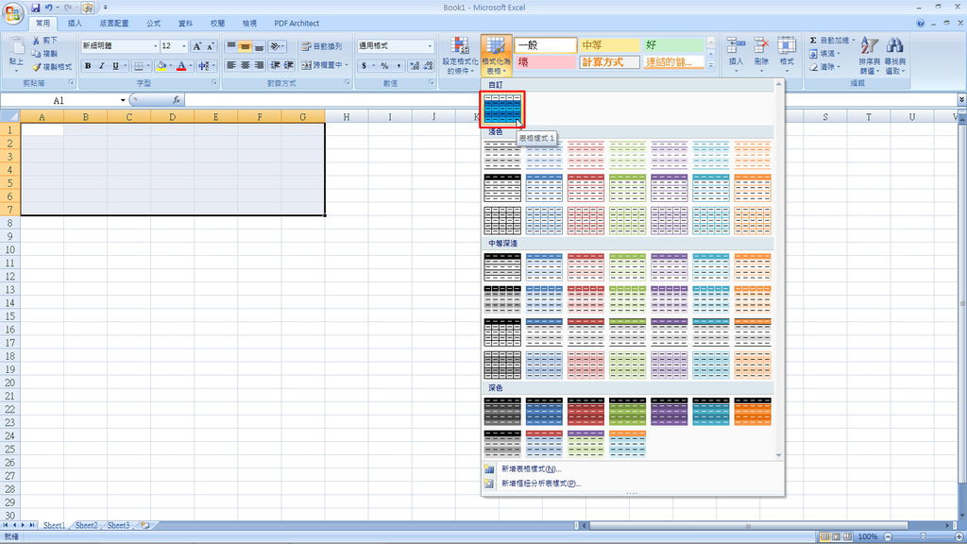Apply the 計算方式 (Calculation) cell style

click(609, 62)
